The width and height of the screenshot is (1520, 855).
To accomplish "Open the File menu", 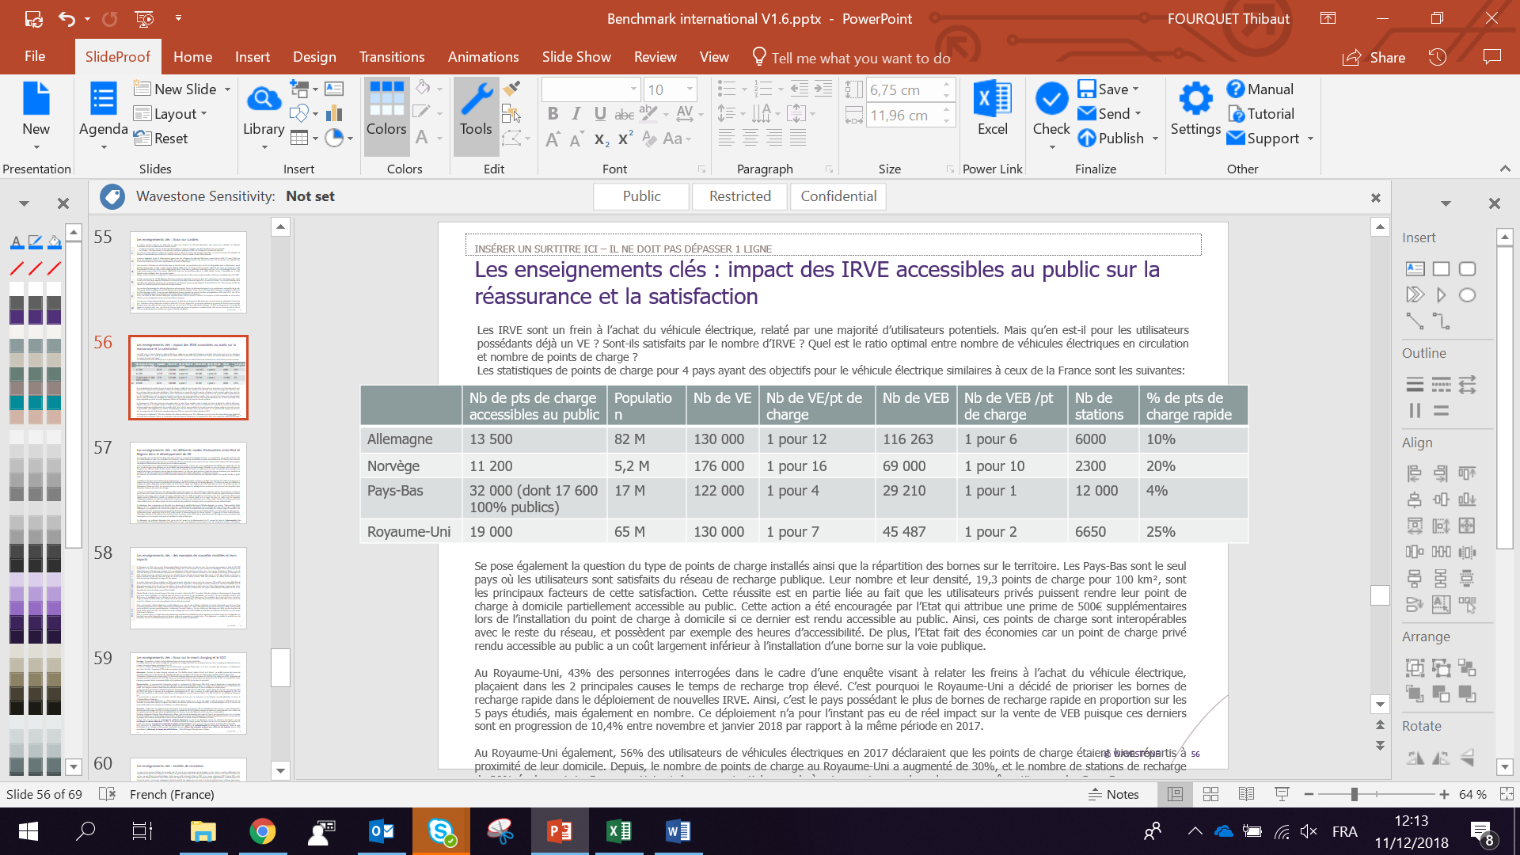I will (35, 57).
